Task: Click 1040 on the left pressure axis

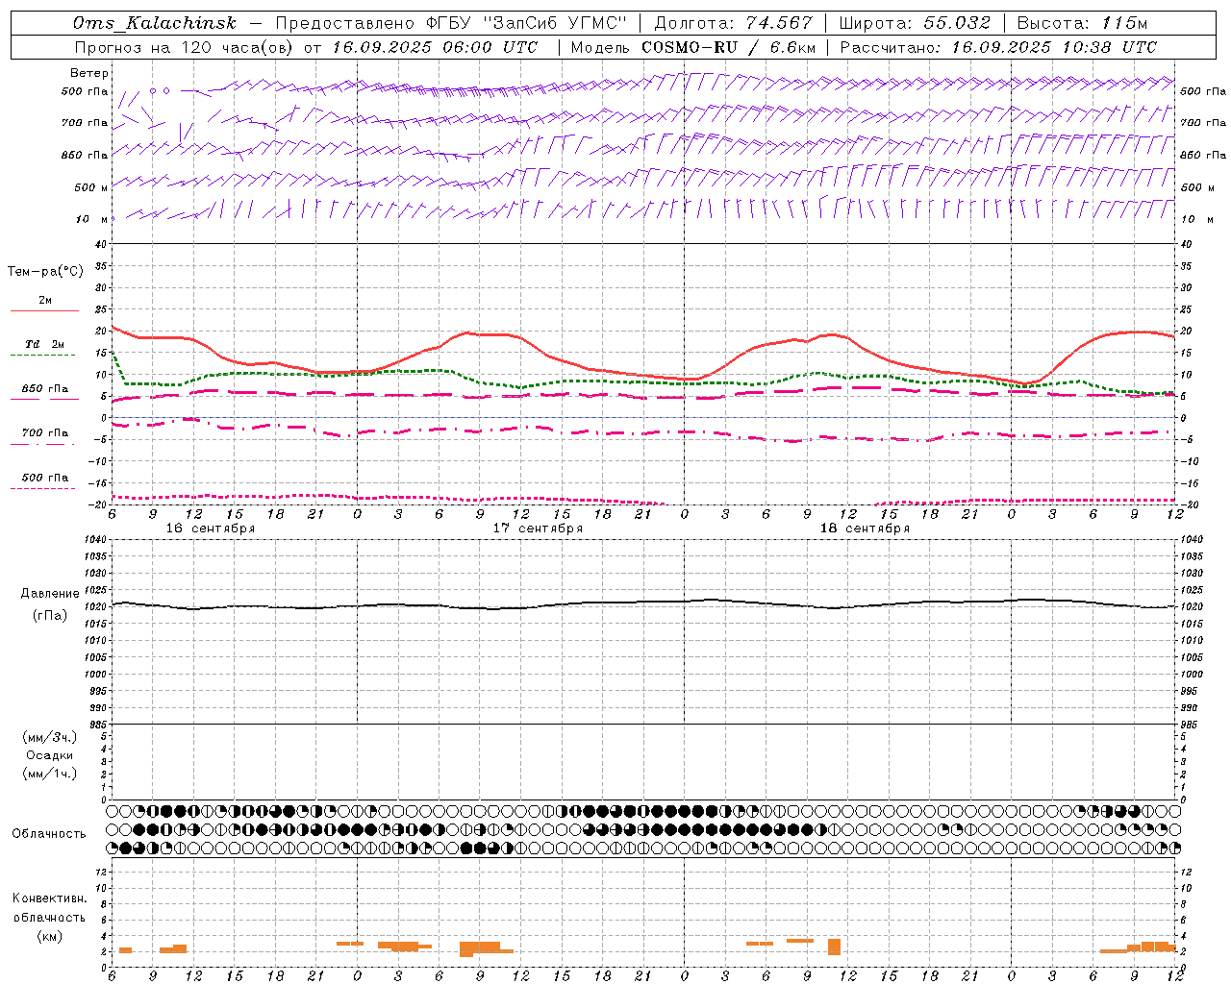Action: 93,540
